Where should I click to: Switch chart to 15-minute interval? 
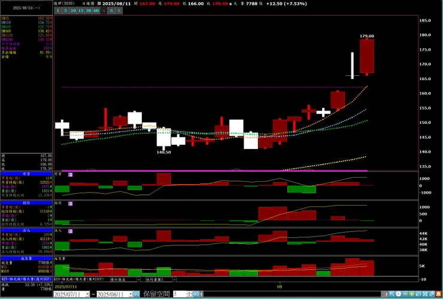coord(81,11)
